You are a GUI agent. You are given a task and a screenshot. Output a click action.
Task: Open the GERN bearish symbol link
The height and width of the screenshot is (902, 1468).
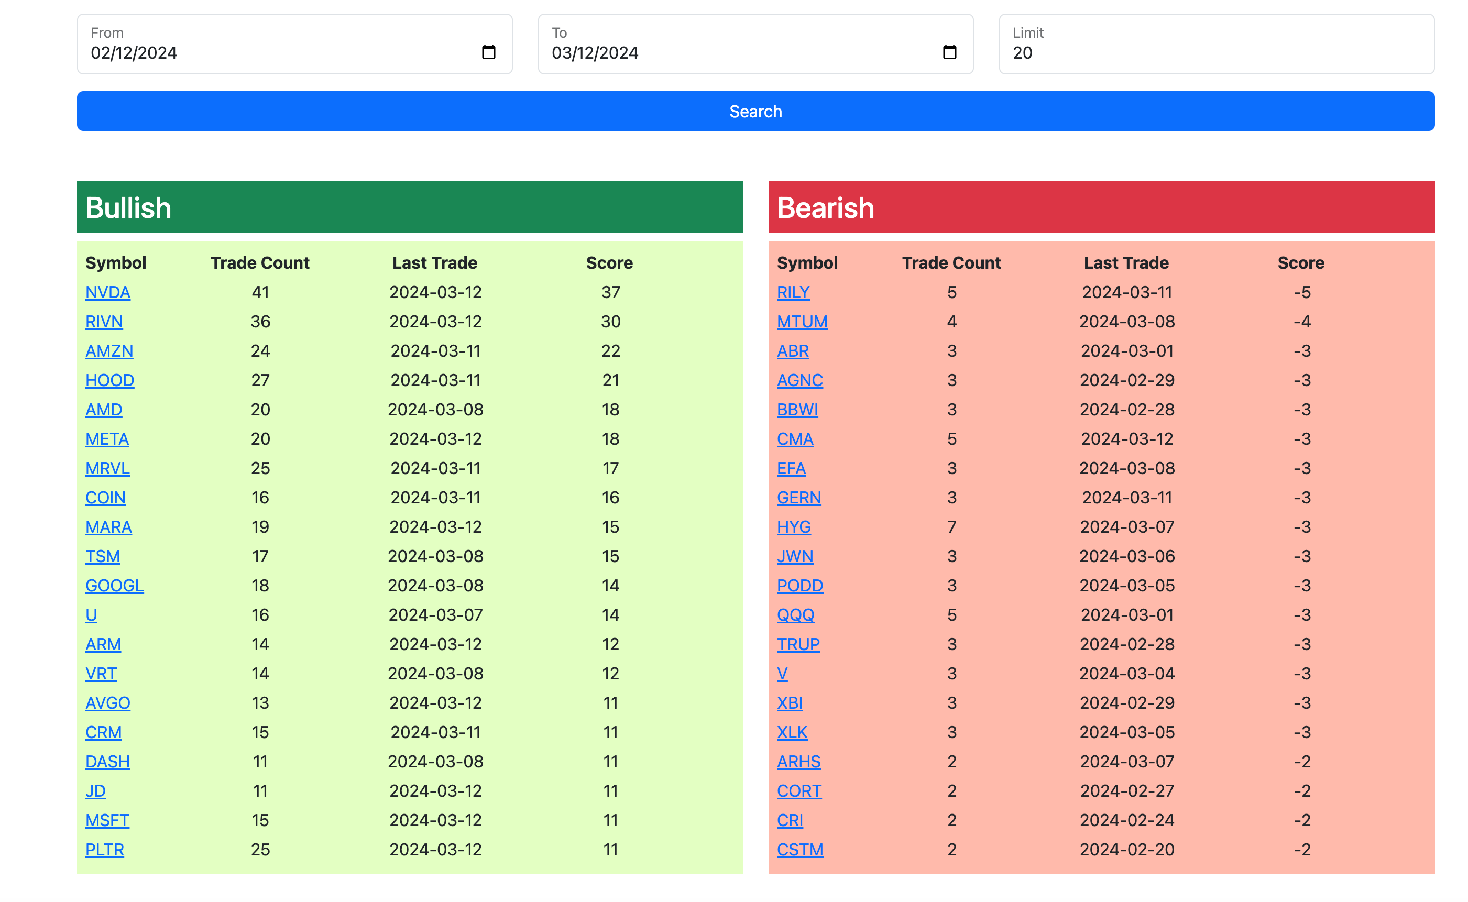tap(799, 498)
